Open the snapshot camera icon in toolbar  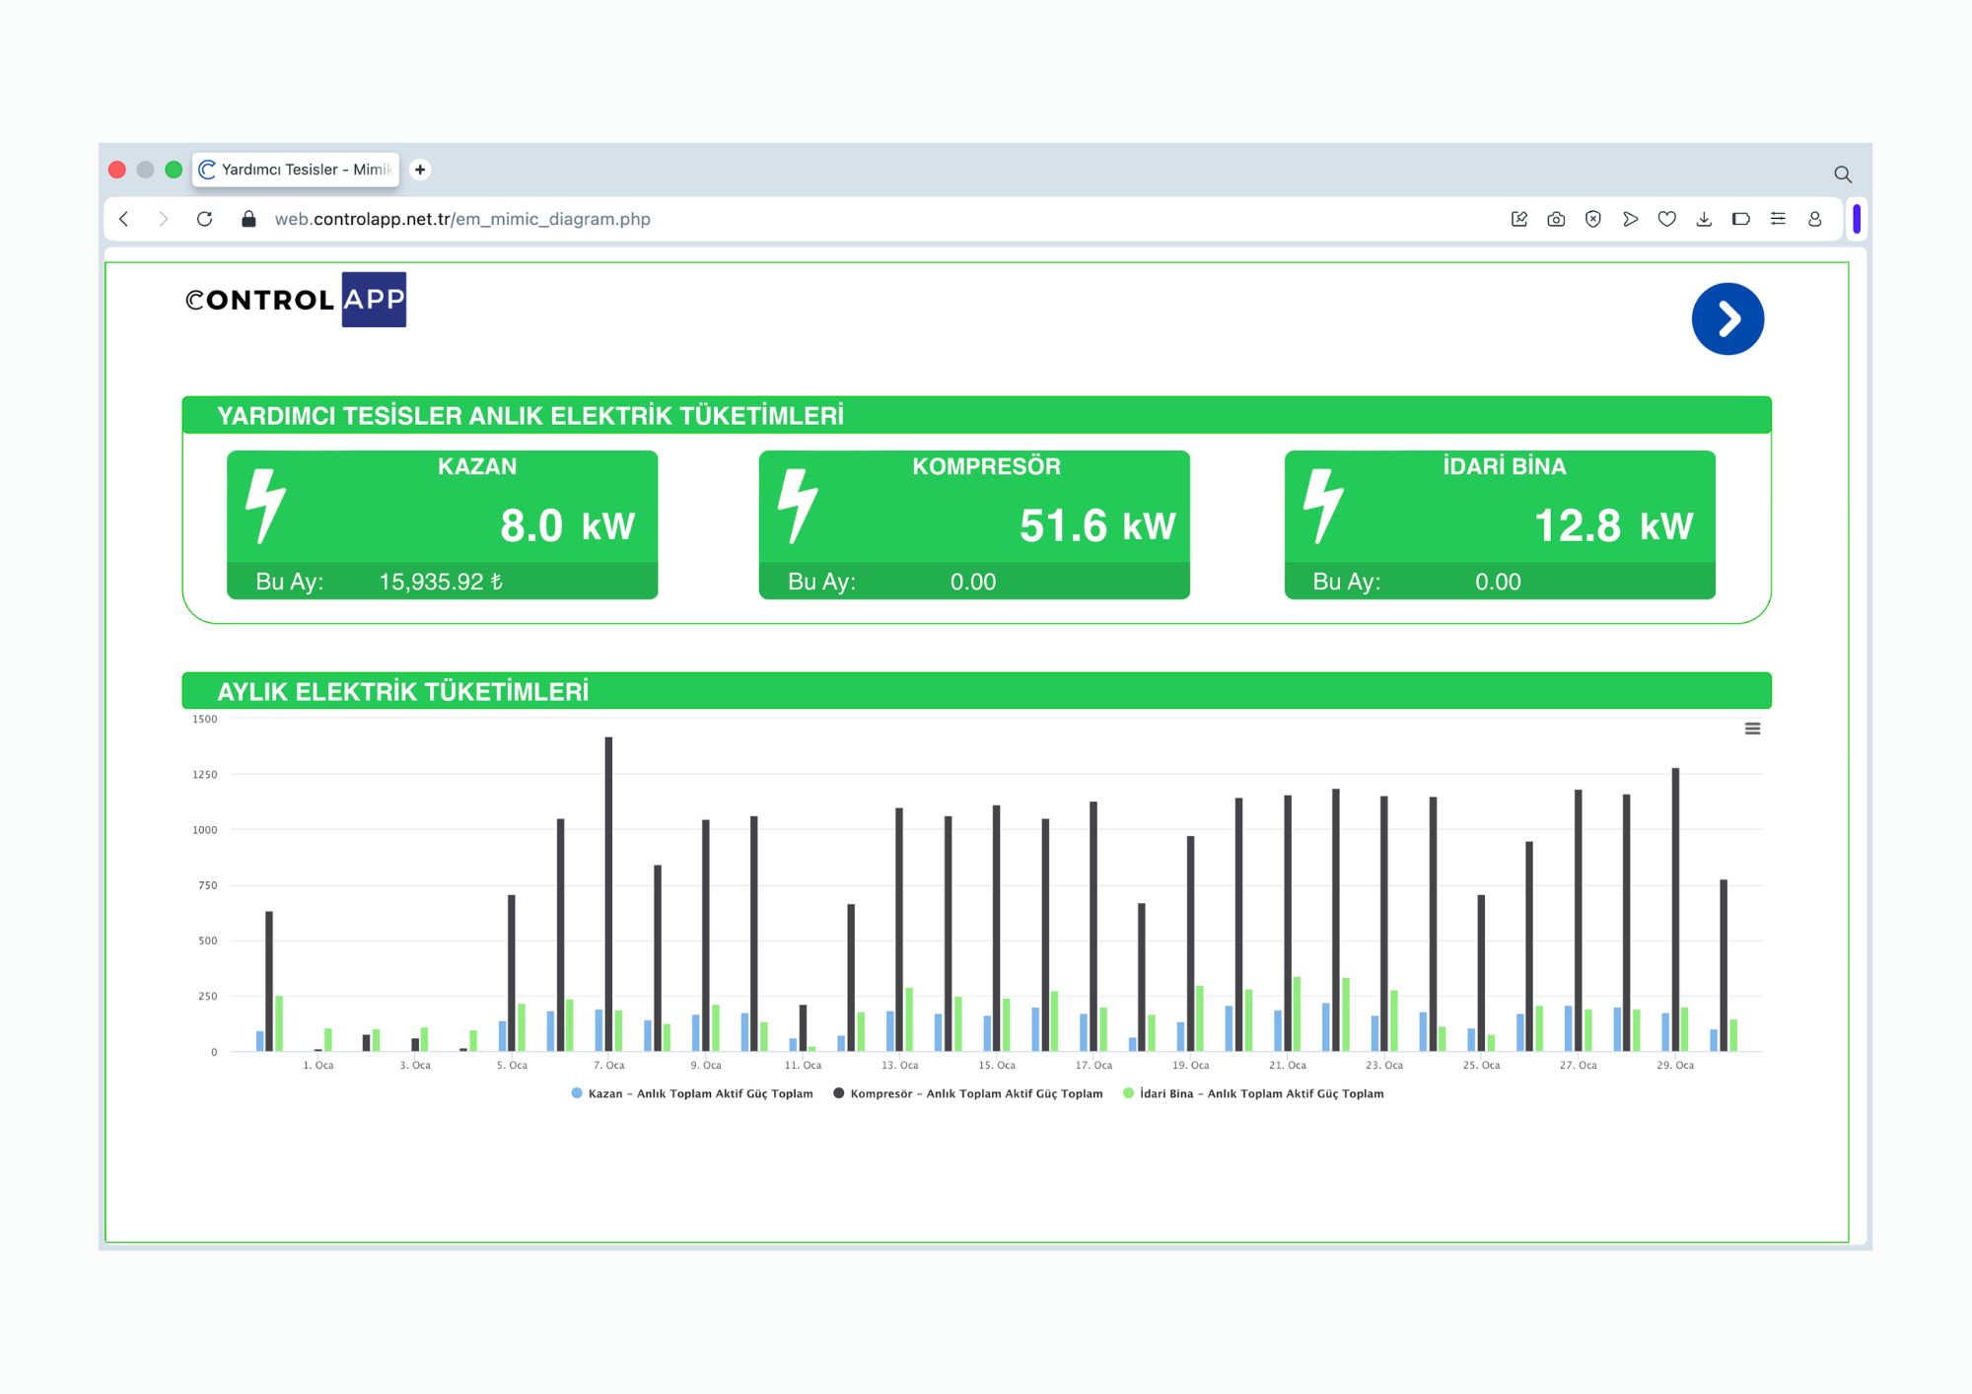click(x=1556, y=219)
